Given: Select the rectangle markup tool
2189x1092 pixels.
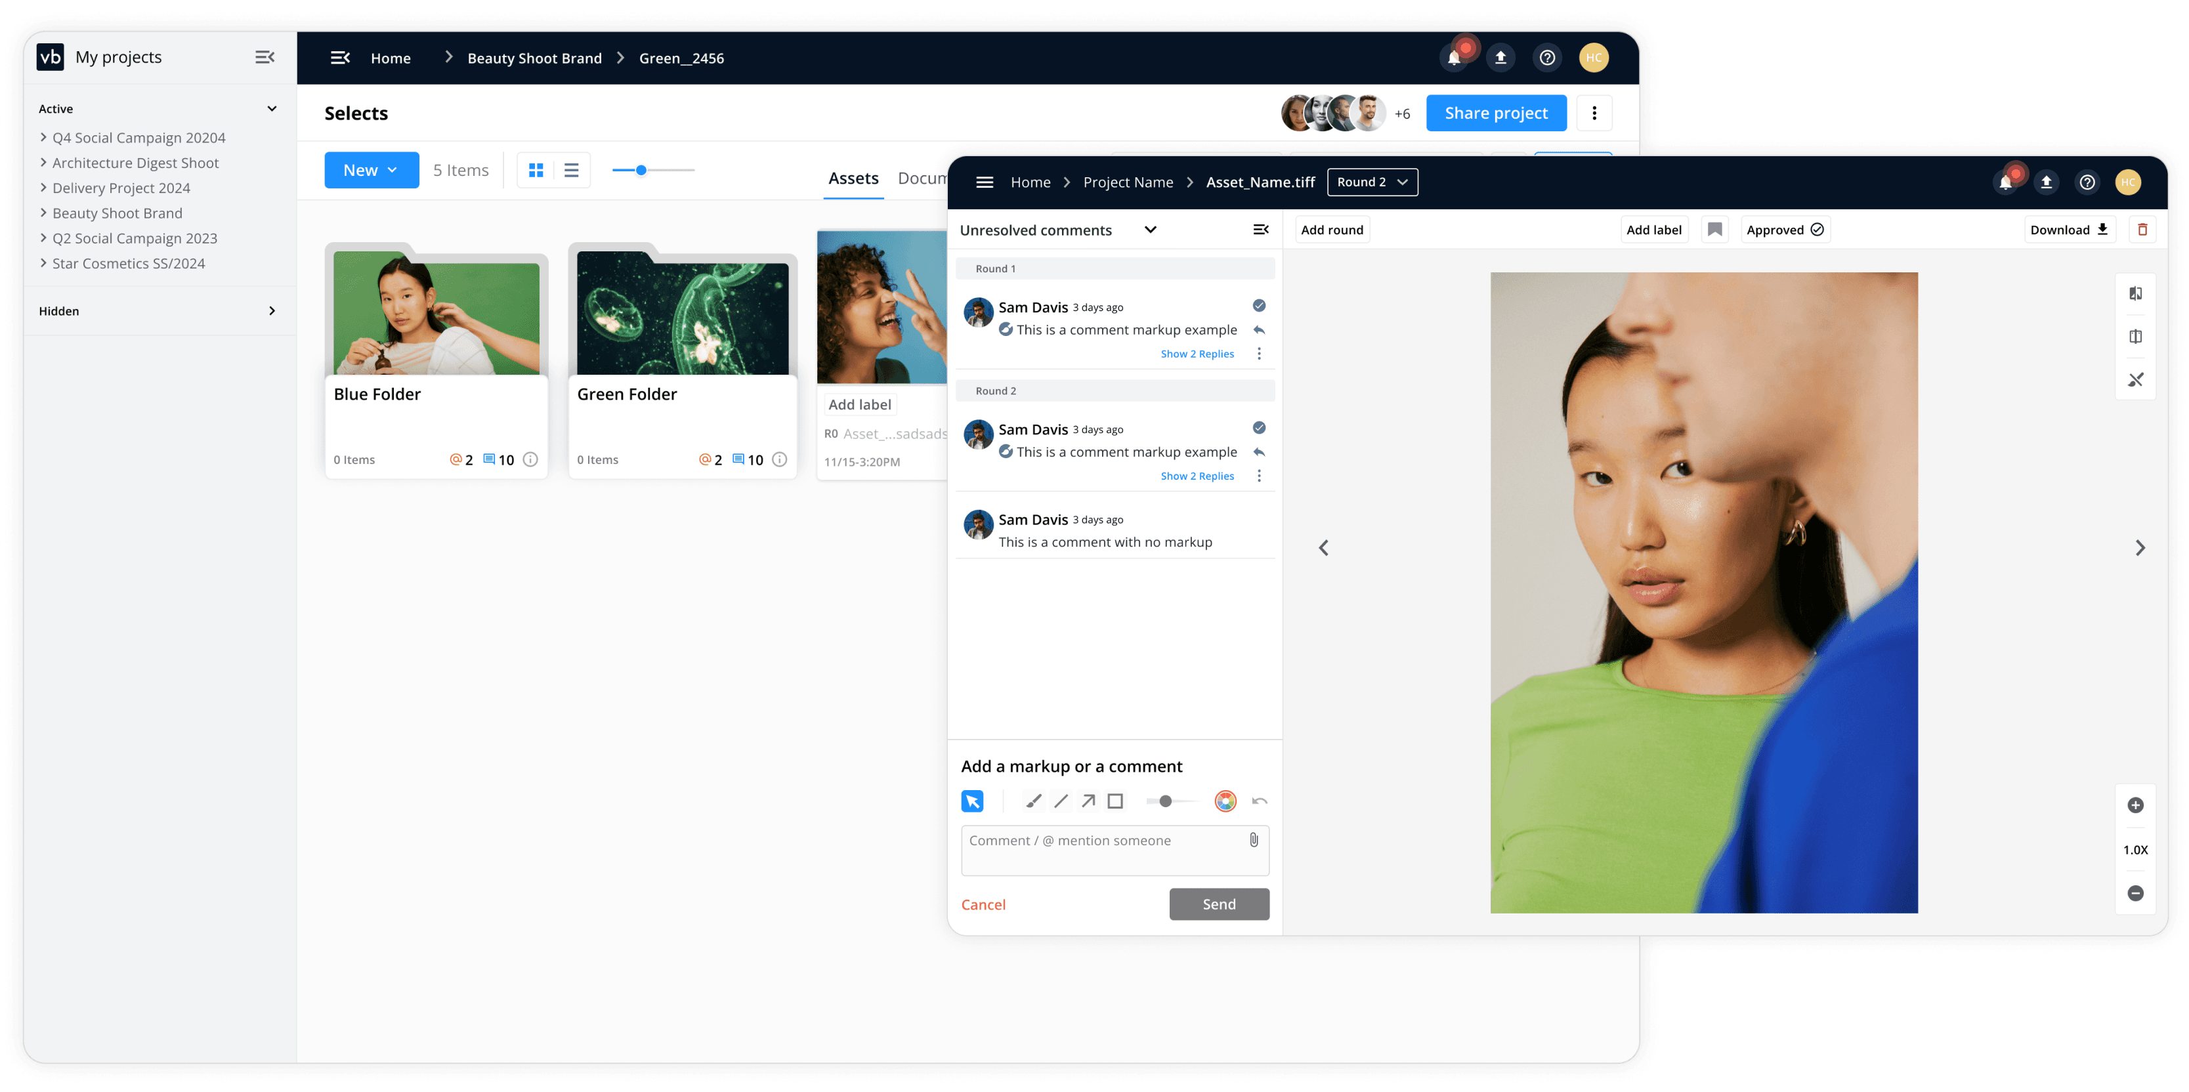Looking at the screenshot, I should click(x=1115, y=801).
